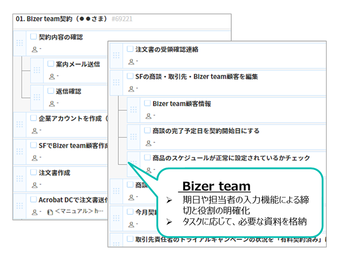Click assignee icon under 返信確認

[x=52, y=104]
